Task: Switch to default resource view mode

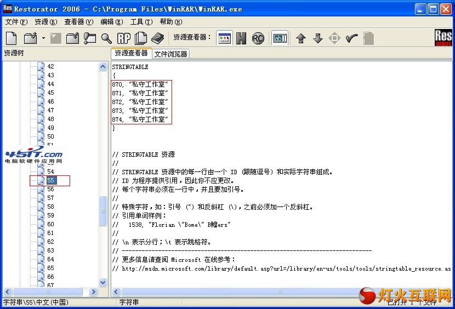Action: coord(225,38)
